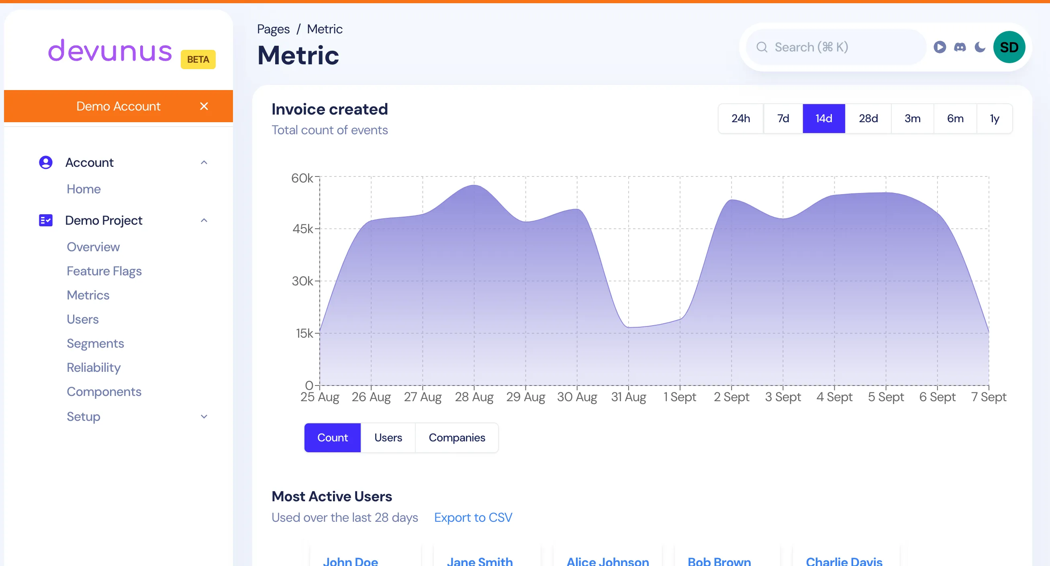Click the video tutorial play icon

click(940, 47)
